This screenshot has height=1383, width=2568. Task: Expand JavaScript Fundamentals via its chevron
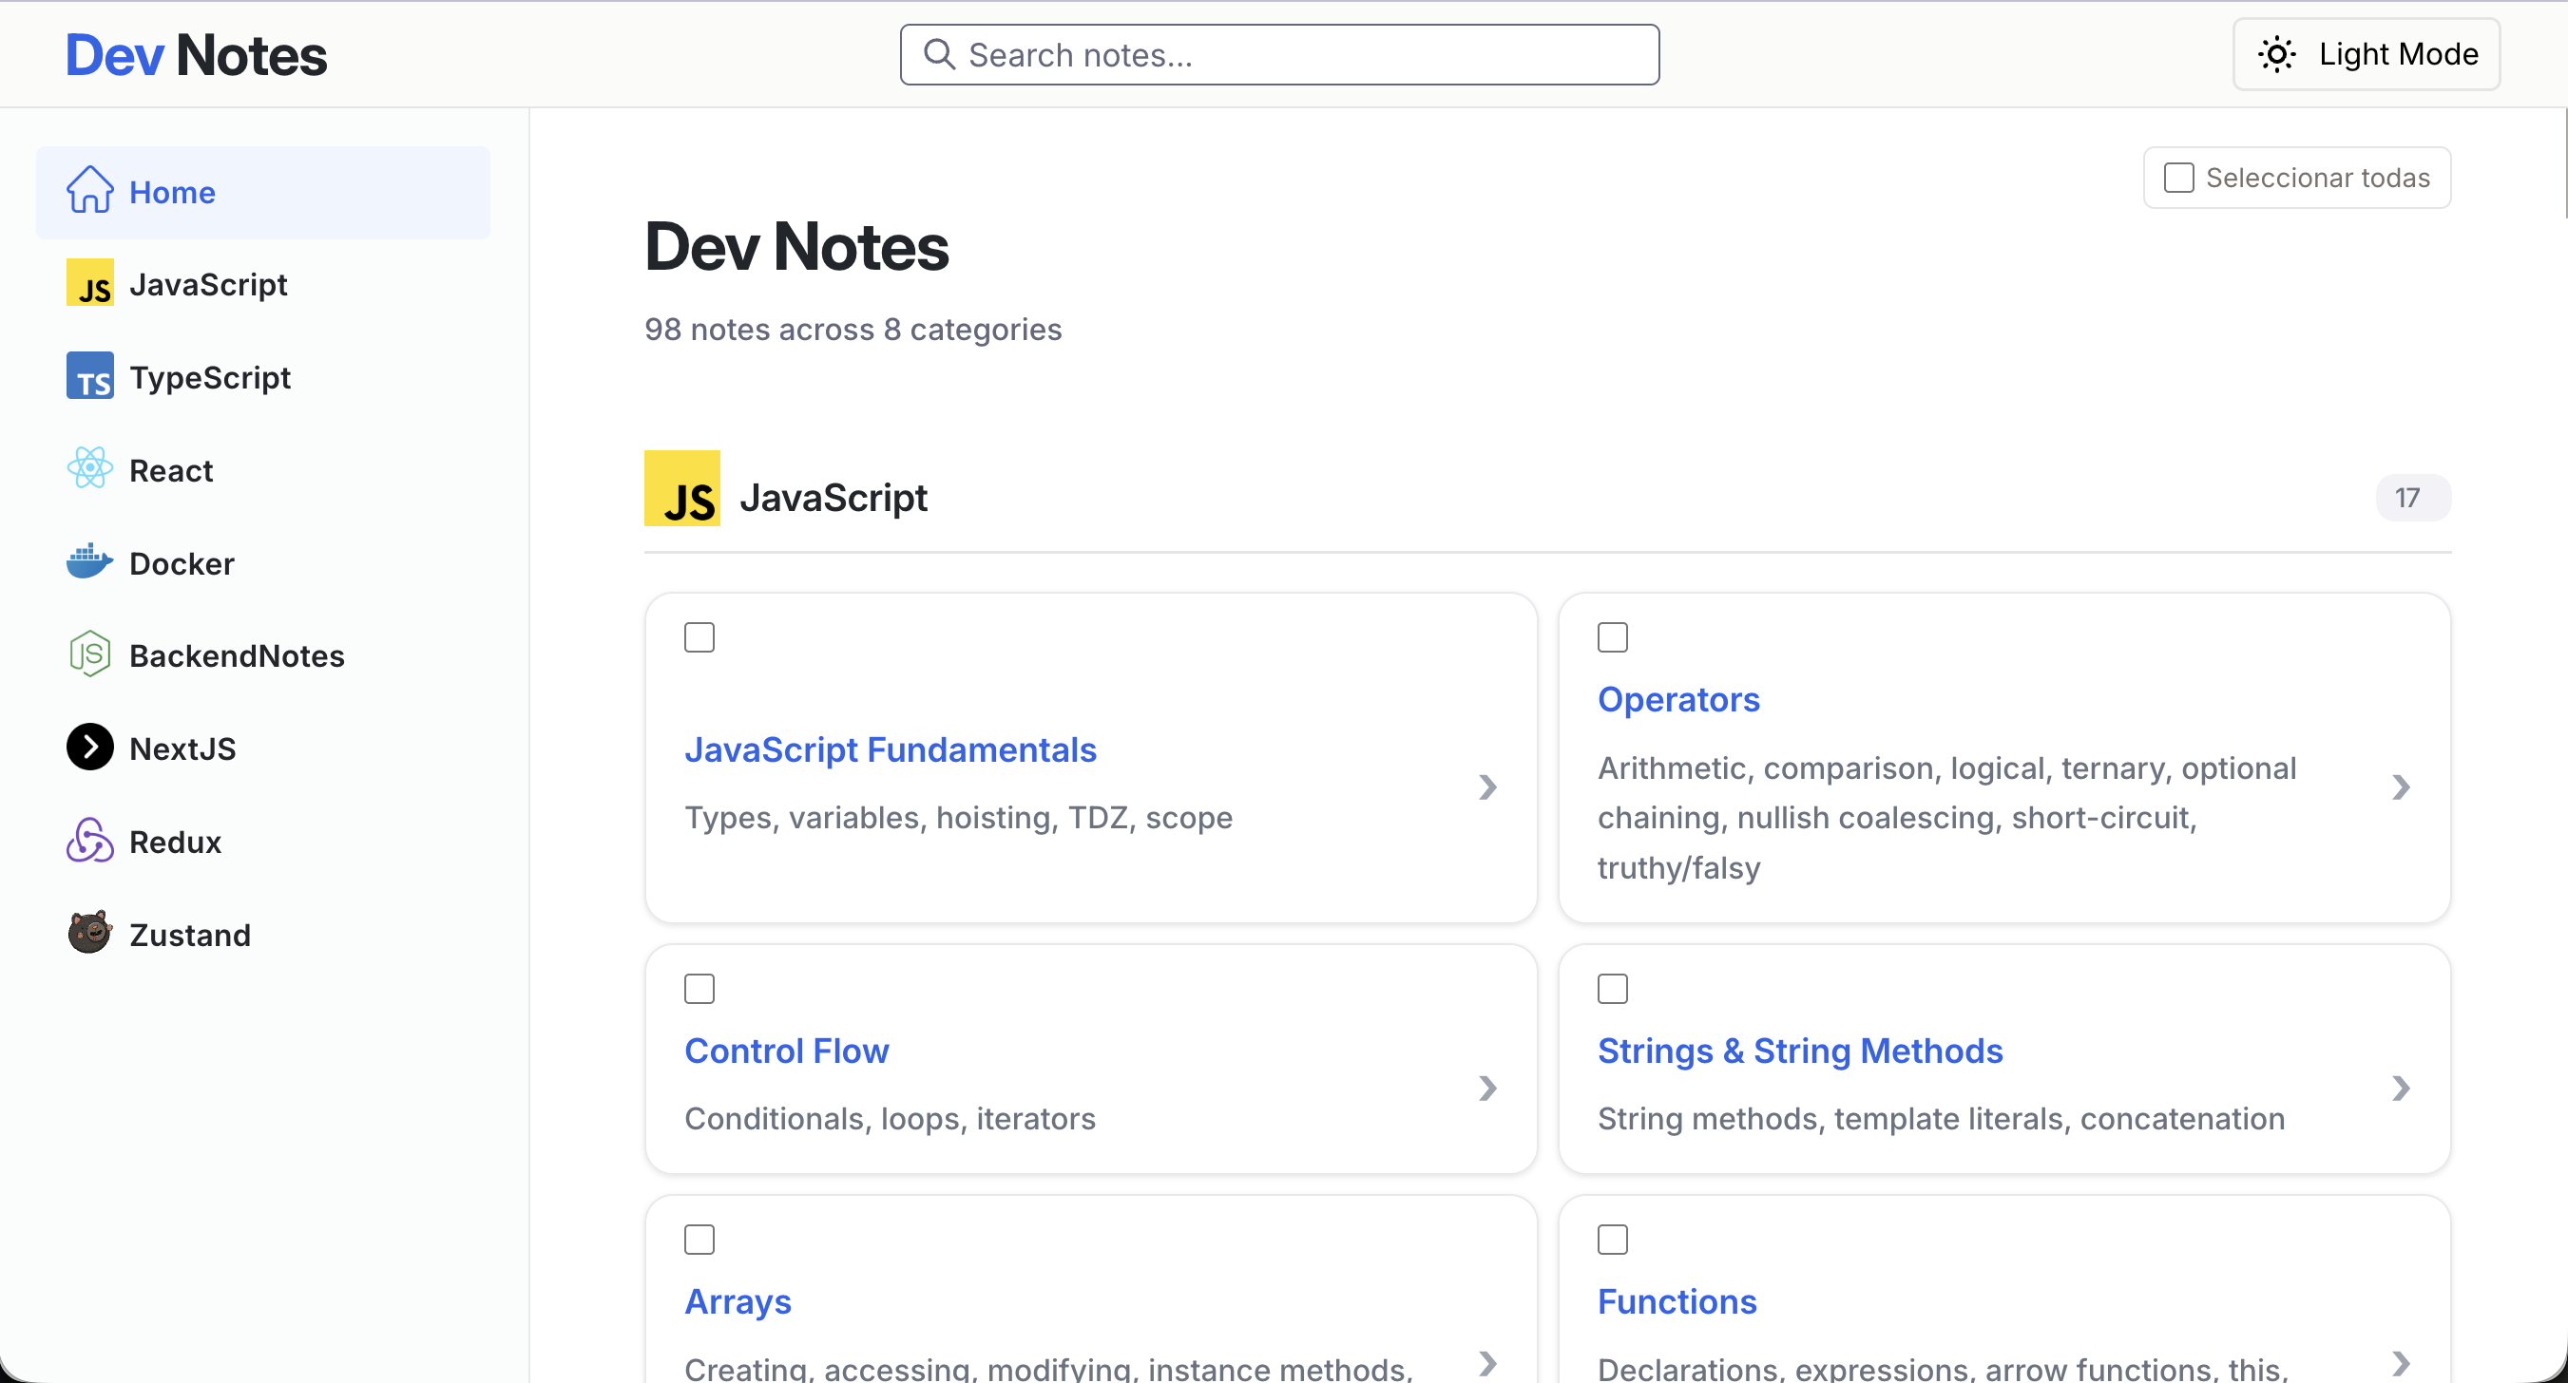pyautogui.click(x=1488, y=787)
